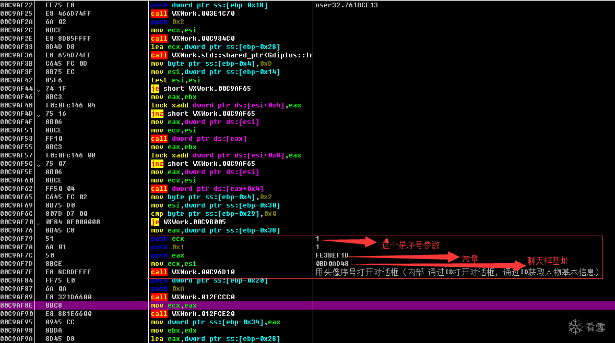The height and width of the screenshot is (343, 615).
Task: Click address 00C9AF46
Action: pyautogui.click(x=17, y=97)
